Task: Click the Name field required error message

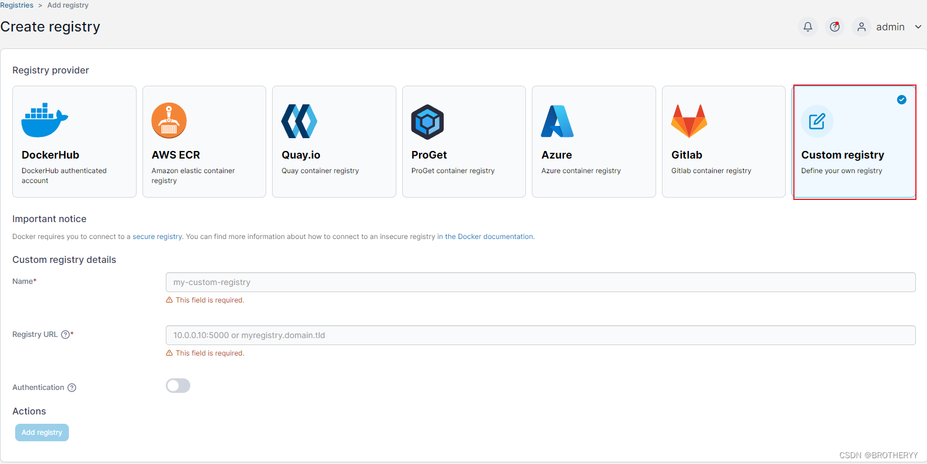Action: coord(205,300)
